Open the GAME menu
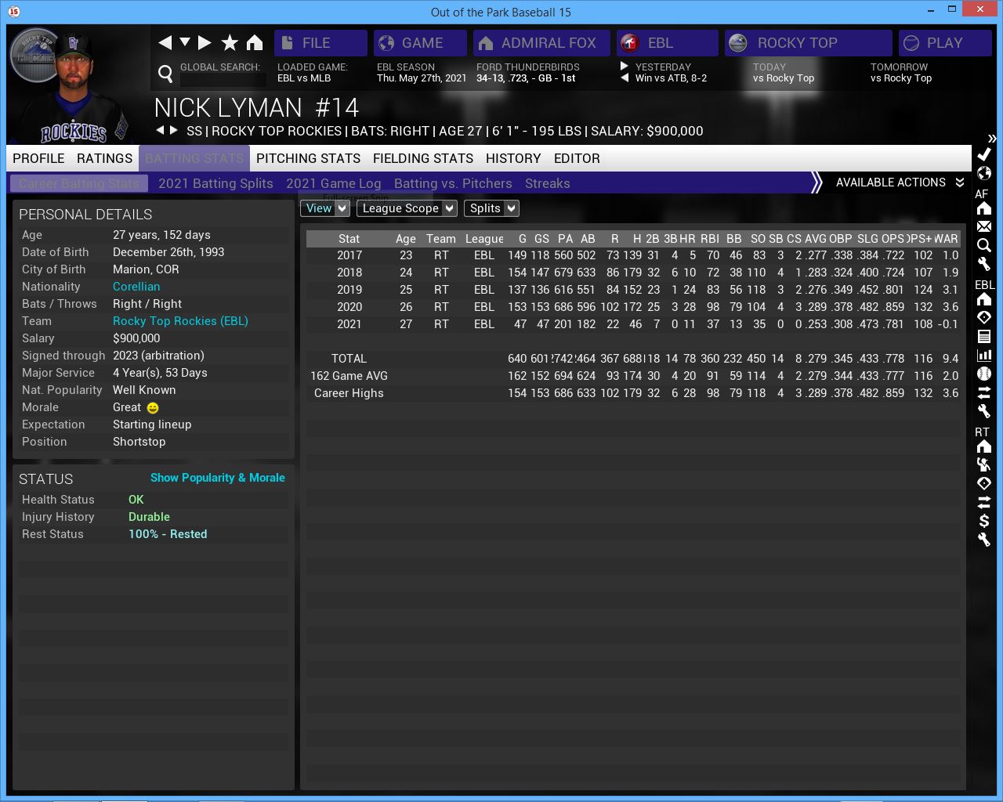The height and width of the screenshot is (802, 1003). click(x=420, y=43)
